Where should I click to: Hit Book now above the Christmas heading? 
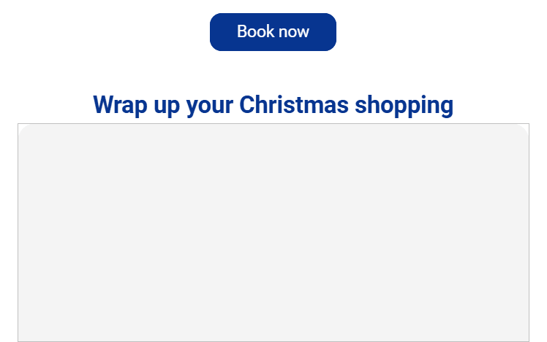click(x=273, y=32)
